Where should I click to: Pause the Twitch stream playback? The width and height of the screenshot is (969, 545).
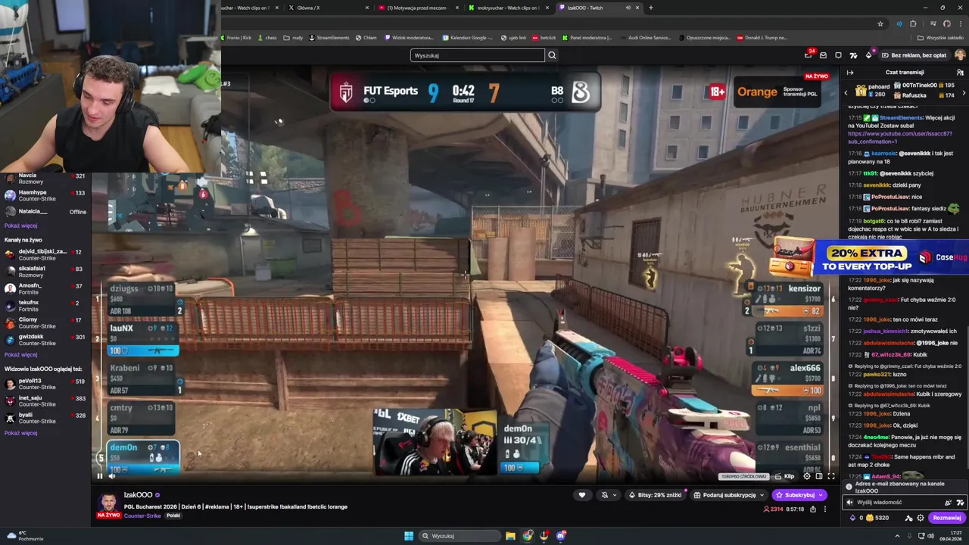tap(99, 476)
